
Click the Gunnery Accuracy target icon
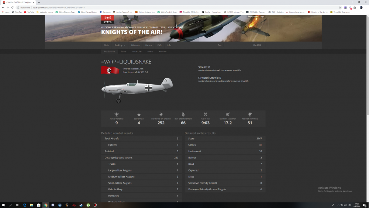coord(228,114)
